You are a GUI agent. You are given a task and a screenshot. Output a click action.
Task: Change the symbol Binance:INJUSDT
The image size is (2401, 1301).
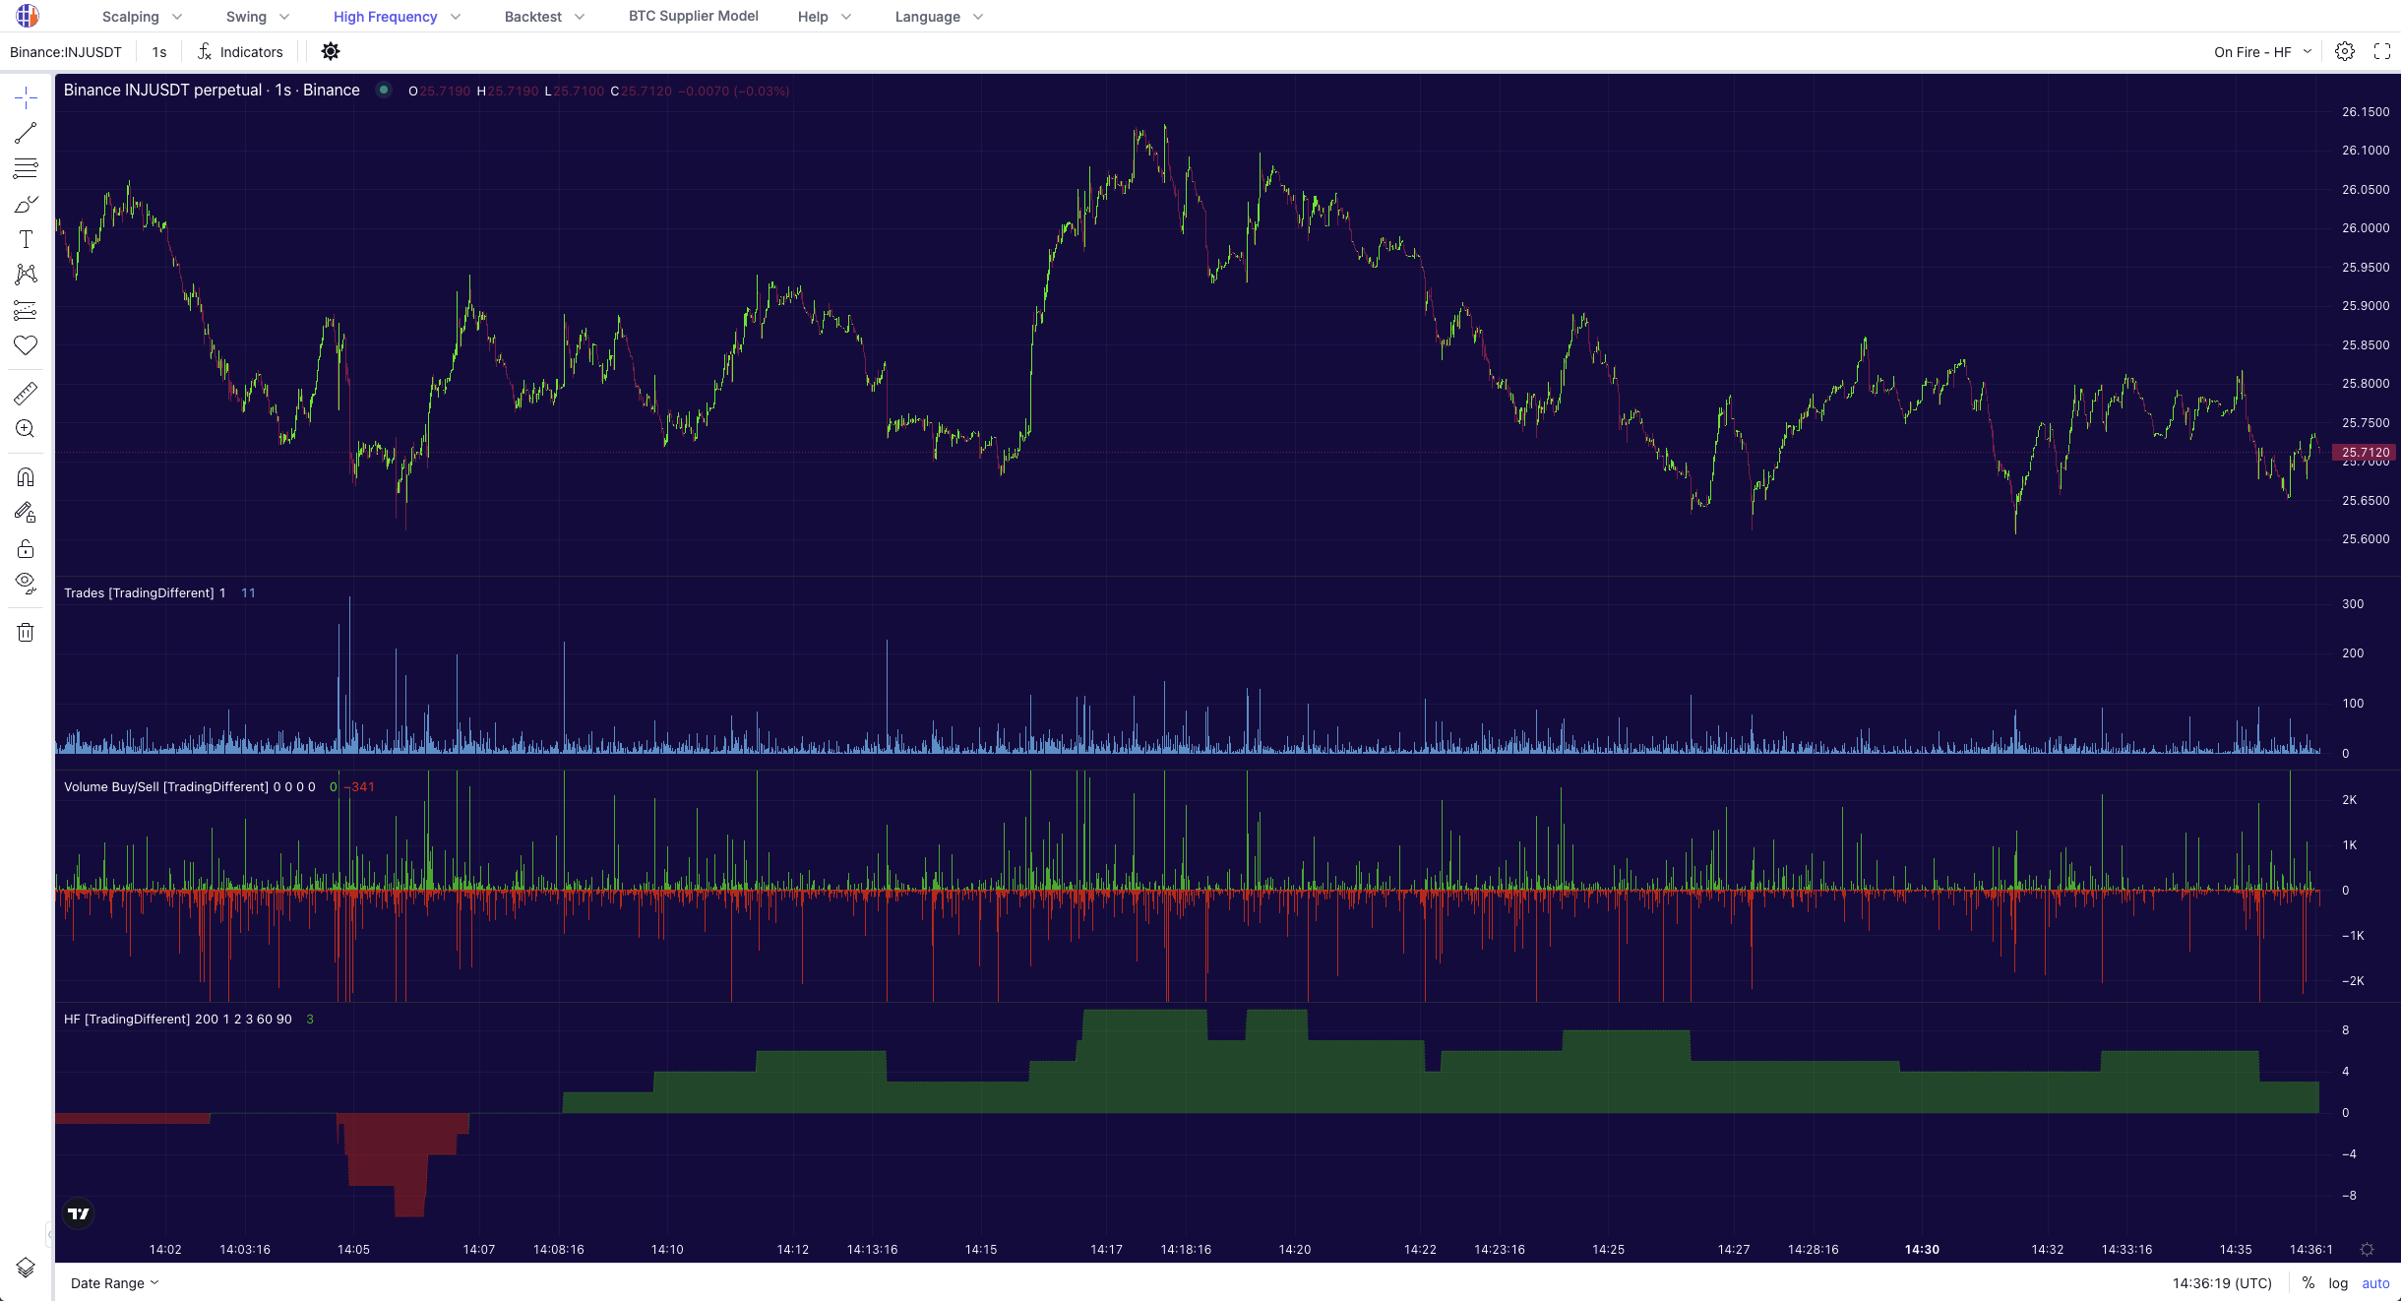65,51
